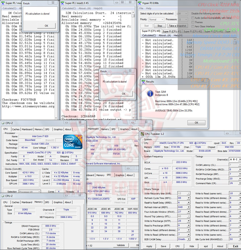Click Apply in CPU-Tweaker
The width and height of the screenshot is (241, 250).
pos(149,246)
